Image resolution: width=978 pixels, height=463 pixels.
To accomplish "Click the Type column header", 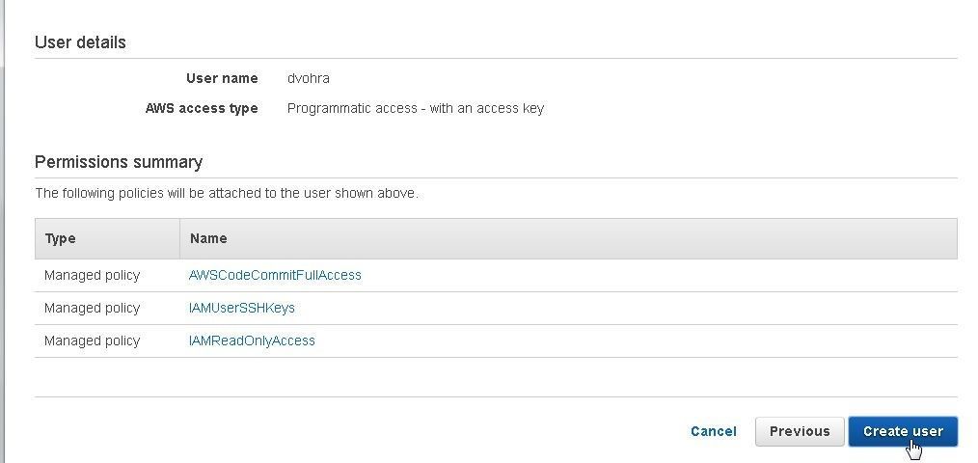I will [x=107, y=238].
